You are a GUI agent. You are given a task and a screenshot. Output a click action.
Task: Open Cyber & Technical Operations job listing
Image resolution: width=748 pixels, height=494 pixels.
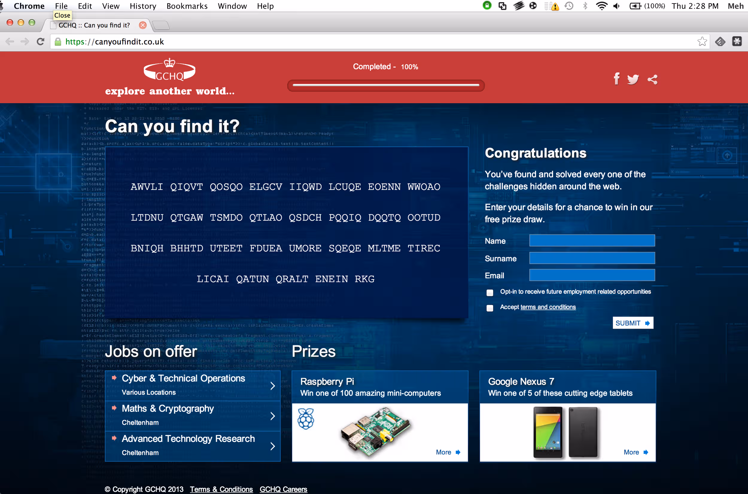[192, 386]
